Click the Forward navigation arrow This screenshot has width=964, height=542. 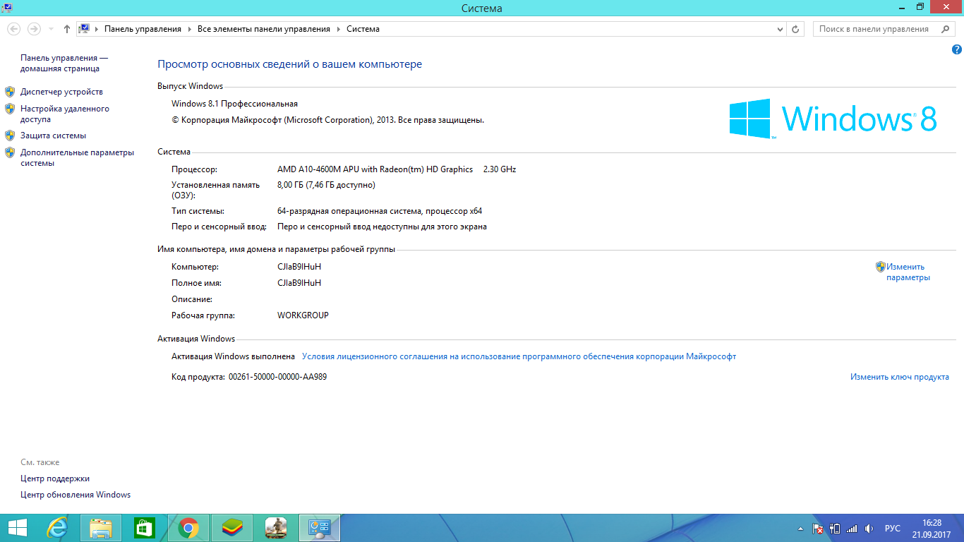click(x=33, y=29)
